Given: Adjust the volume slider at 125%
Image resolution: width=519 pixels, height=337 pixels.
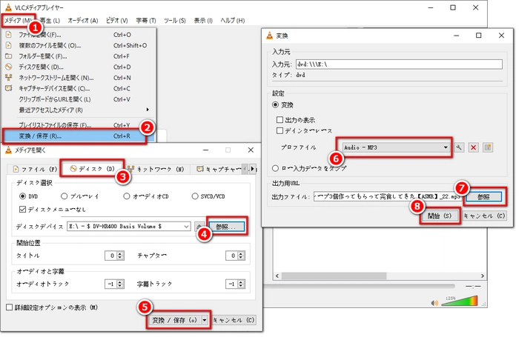Looking at the screenshot, I should (467, 302).
